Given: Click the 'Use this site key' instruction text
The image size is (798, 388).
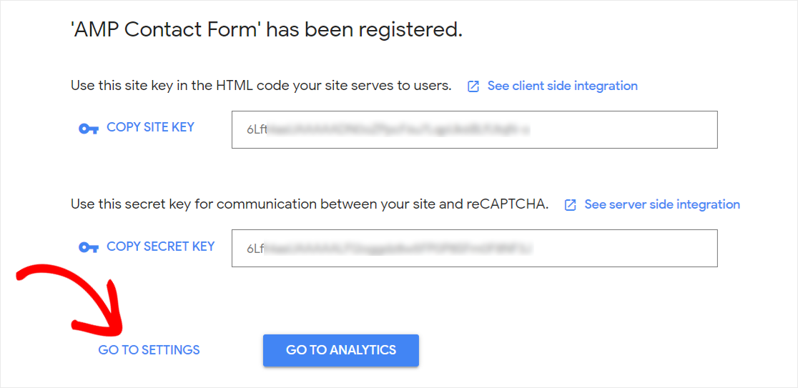Looking at the screenshot, I should click(261, 86).
